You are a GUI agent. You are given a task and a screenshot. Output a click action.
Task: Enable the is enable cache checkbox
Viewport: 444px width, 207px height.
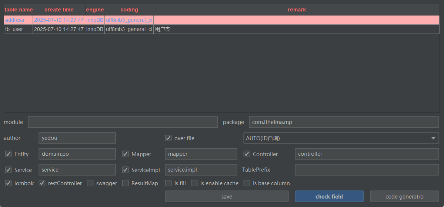click(x=194, y=183)
